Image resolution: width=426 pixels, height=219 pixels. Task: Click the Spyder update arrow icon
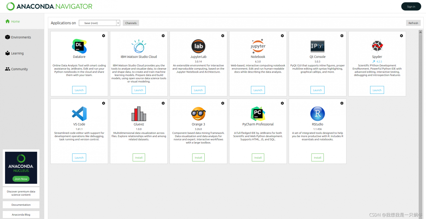374,62
